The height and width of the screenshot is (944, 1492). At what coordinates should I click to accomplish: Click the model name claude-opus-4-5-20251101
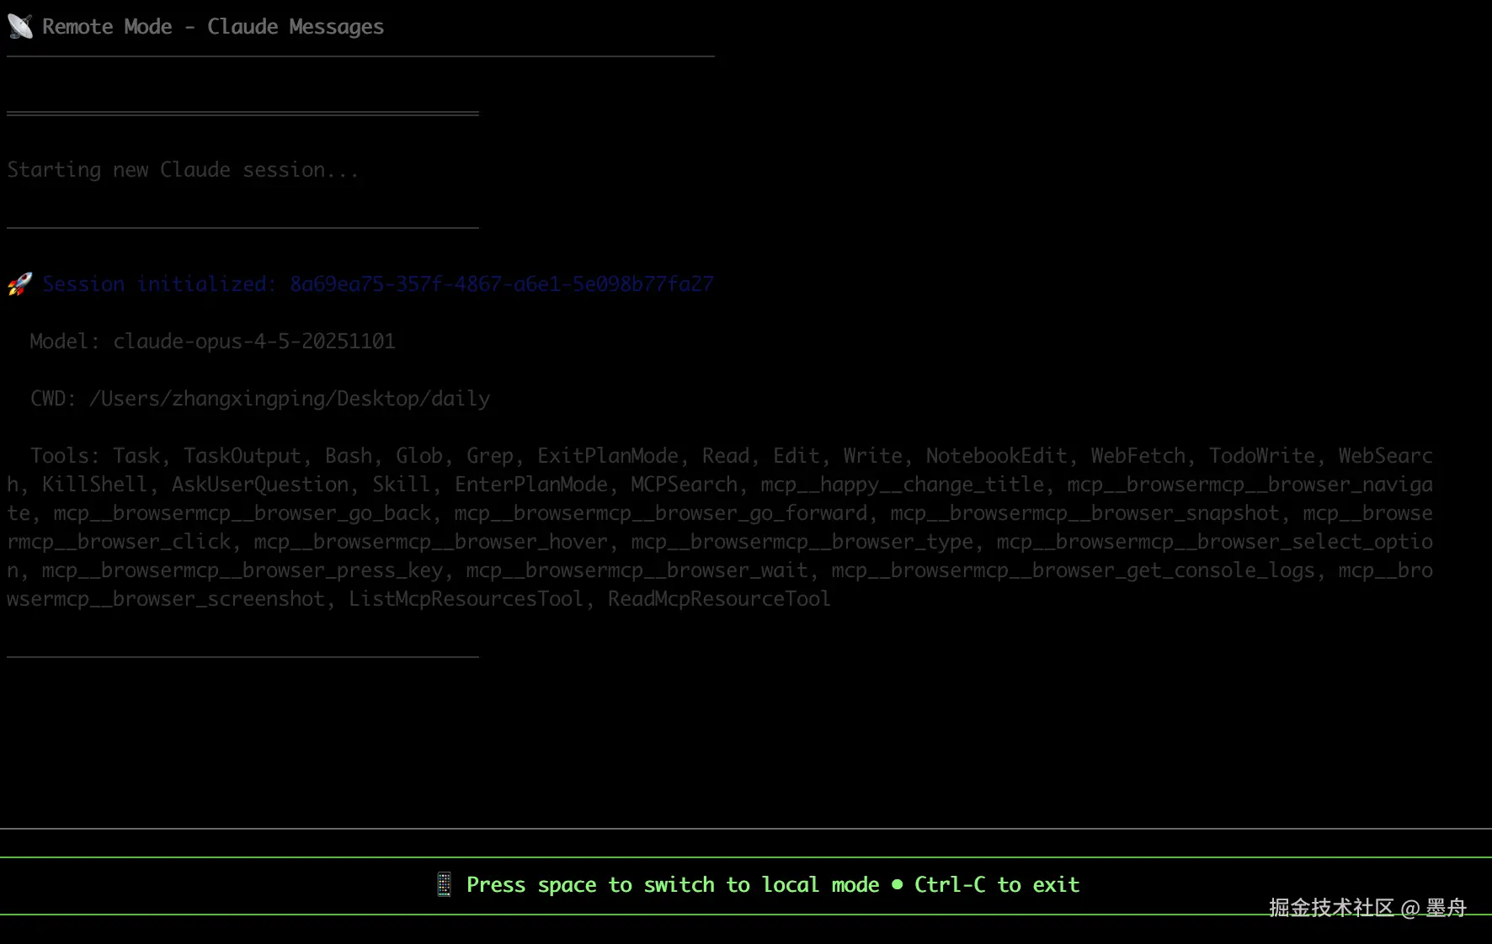(x=254, y=342)
